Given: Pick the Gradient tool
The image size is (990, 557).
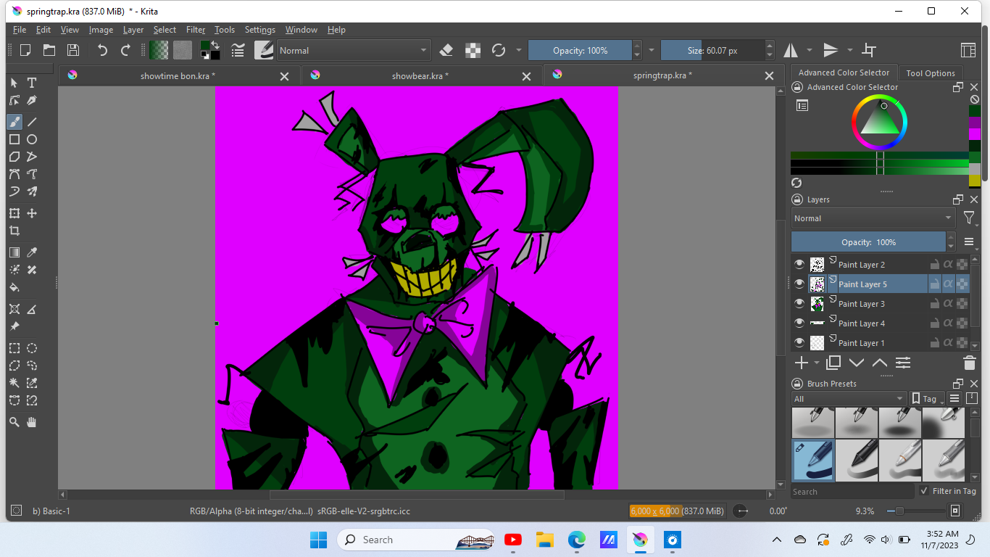Looking at the screenshot, I should click(14, 252).
